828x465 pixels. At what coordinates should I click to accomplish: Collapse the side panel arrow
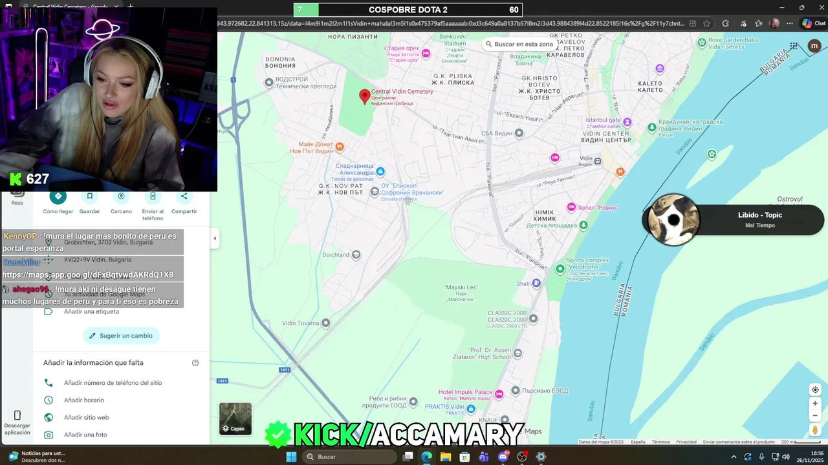pyautogui.click(x=215, y=238)
